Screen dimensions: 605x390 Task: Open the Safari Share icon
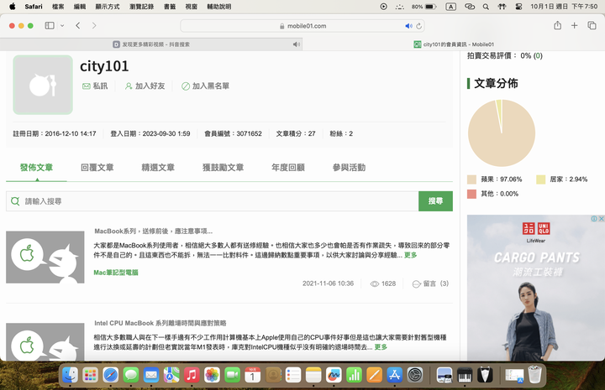[558, 25]
